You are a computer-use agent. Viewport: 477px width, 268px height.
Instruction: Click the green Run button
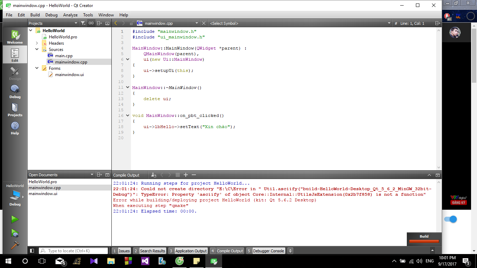click(15, 219)
